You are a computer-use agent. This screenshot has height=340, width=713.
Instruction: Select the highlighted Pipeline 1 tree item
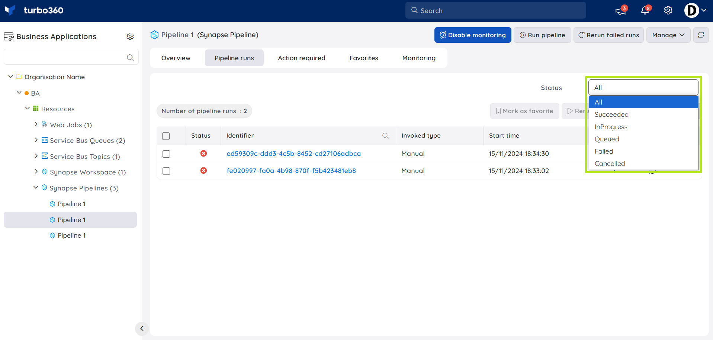point(70,220)
